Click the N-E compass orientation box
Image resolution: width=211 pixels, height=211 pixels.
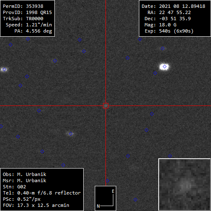coord(105,198)
